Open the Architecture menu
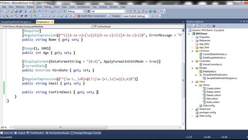The image size is (248, 140). point(84,7)
